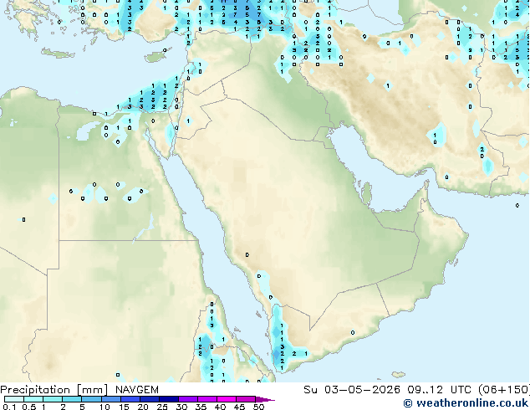The width and height of the screenshot is (530, 410).
Task: Select the 25–30 mm navy legend swatch
Action: click(168, 399)
